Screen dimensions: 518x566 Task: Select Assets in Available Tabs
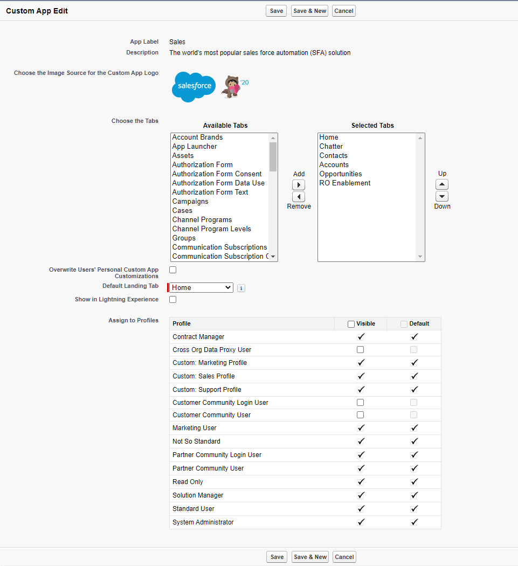point(219,156)
